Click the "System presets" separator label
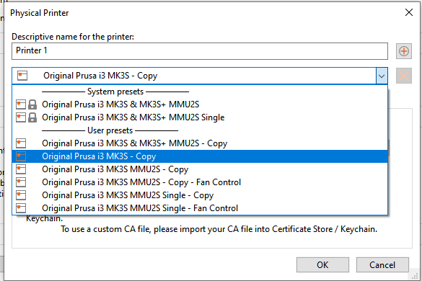 [115, 92]
